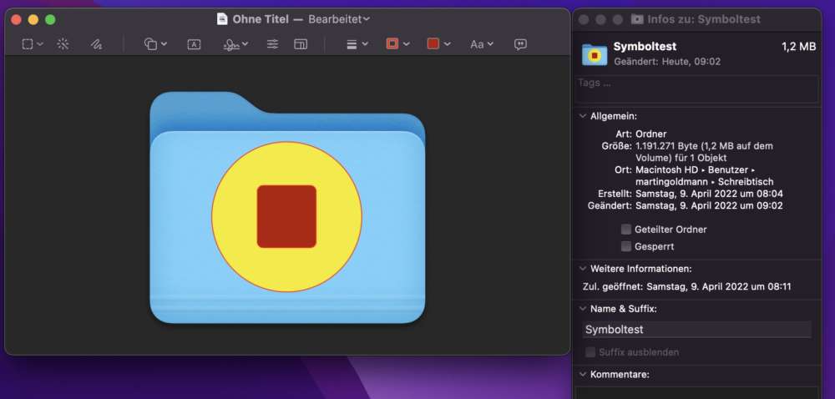Open the fill color swatch
Viewport: 835px width, 399px height.
pos(433,45)
